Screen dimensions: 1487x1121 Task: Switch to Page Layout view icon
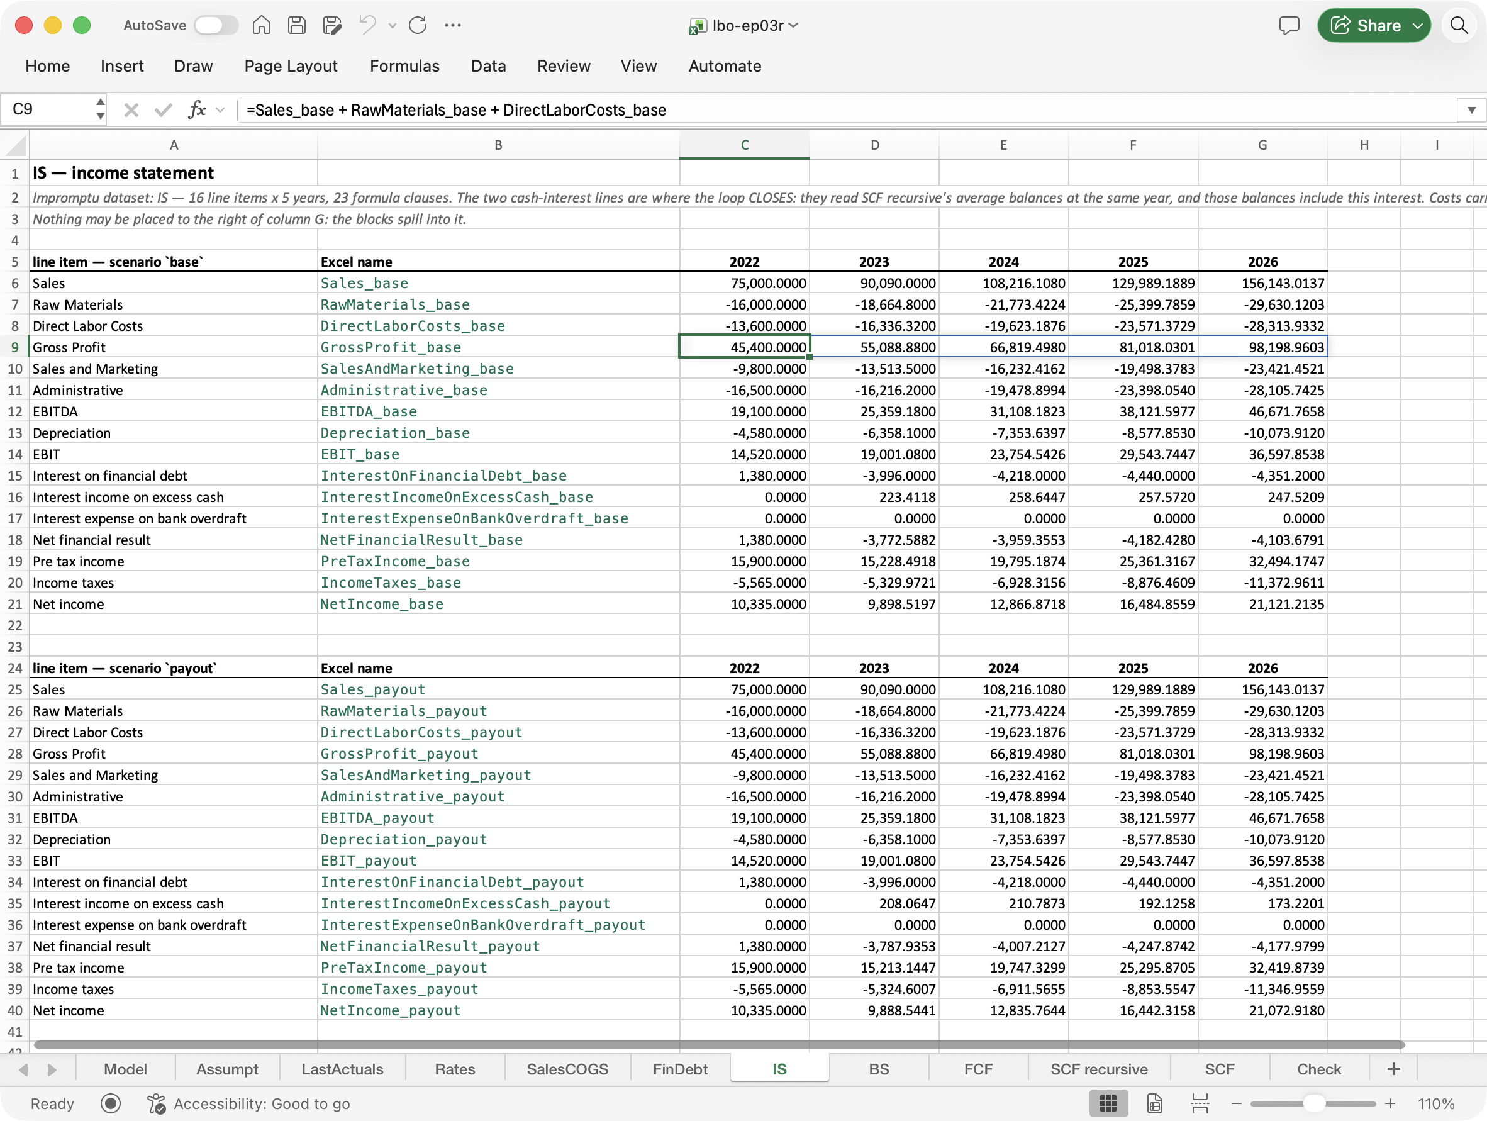(1154, 1103)
